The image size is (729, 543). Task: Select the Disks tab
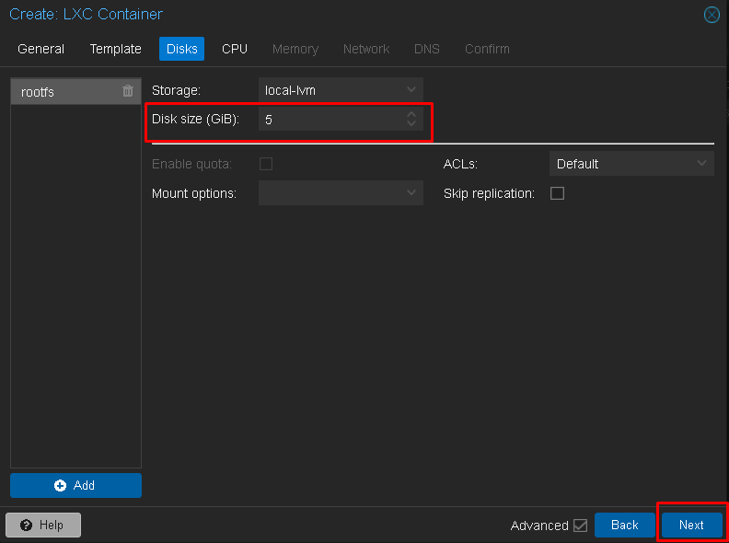tap(181, 49)
